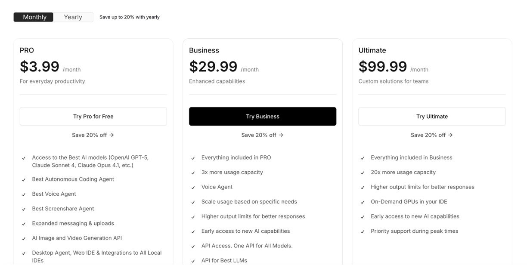Open Save 20% off link under Ultimate
Viewport: 527px width, 265px height.
pyautogui.click(x=431, y=135)
